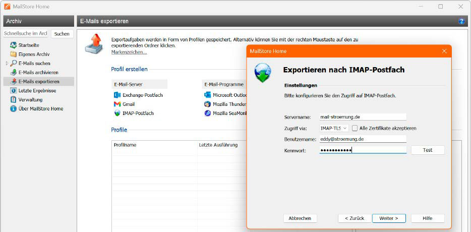Click the Mozilla Thunderbird icon
Viewport: 471px width, 232px height.
point(208,104)
